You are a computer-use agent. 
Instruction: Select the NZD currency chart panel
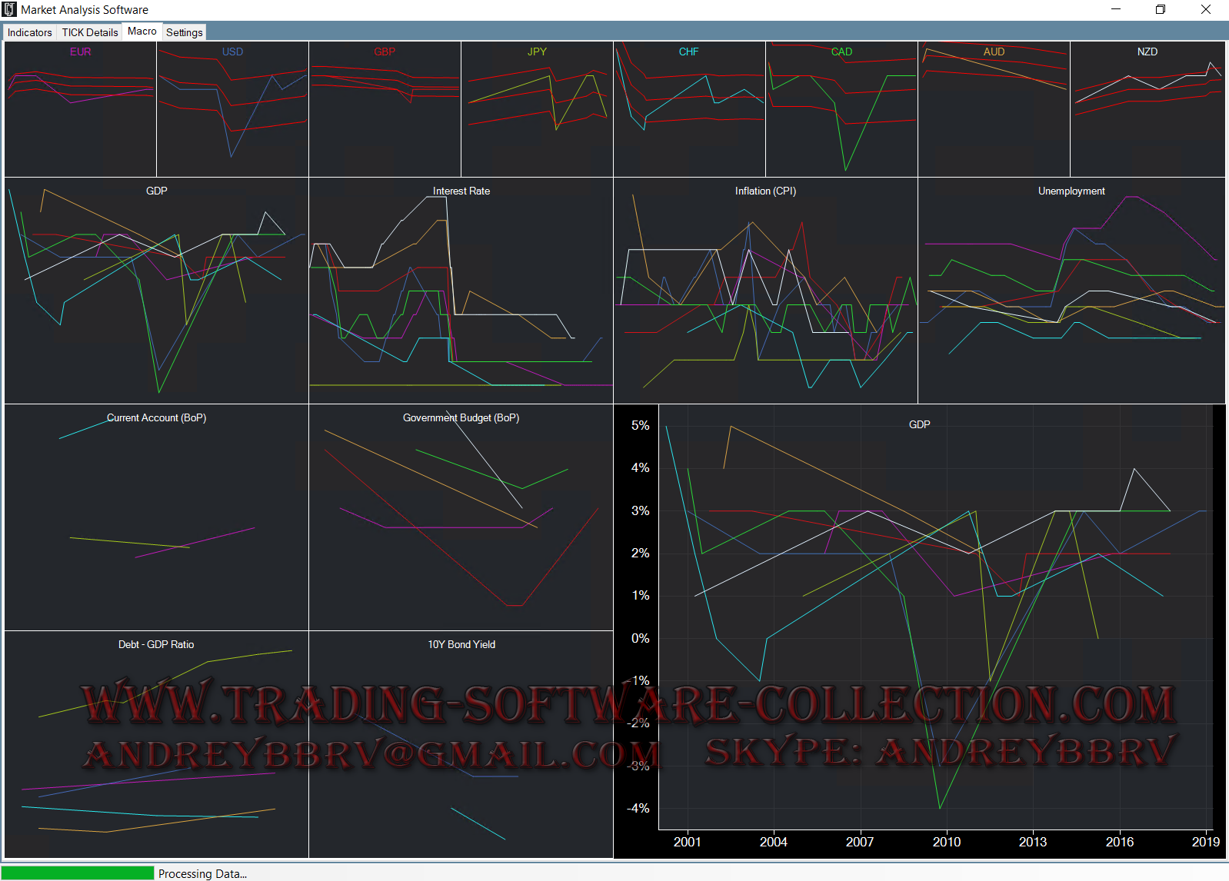point(1147,108)
